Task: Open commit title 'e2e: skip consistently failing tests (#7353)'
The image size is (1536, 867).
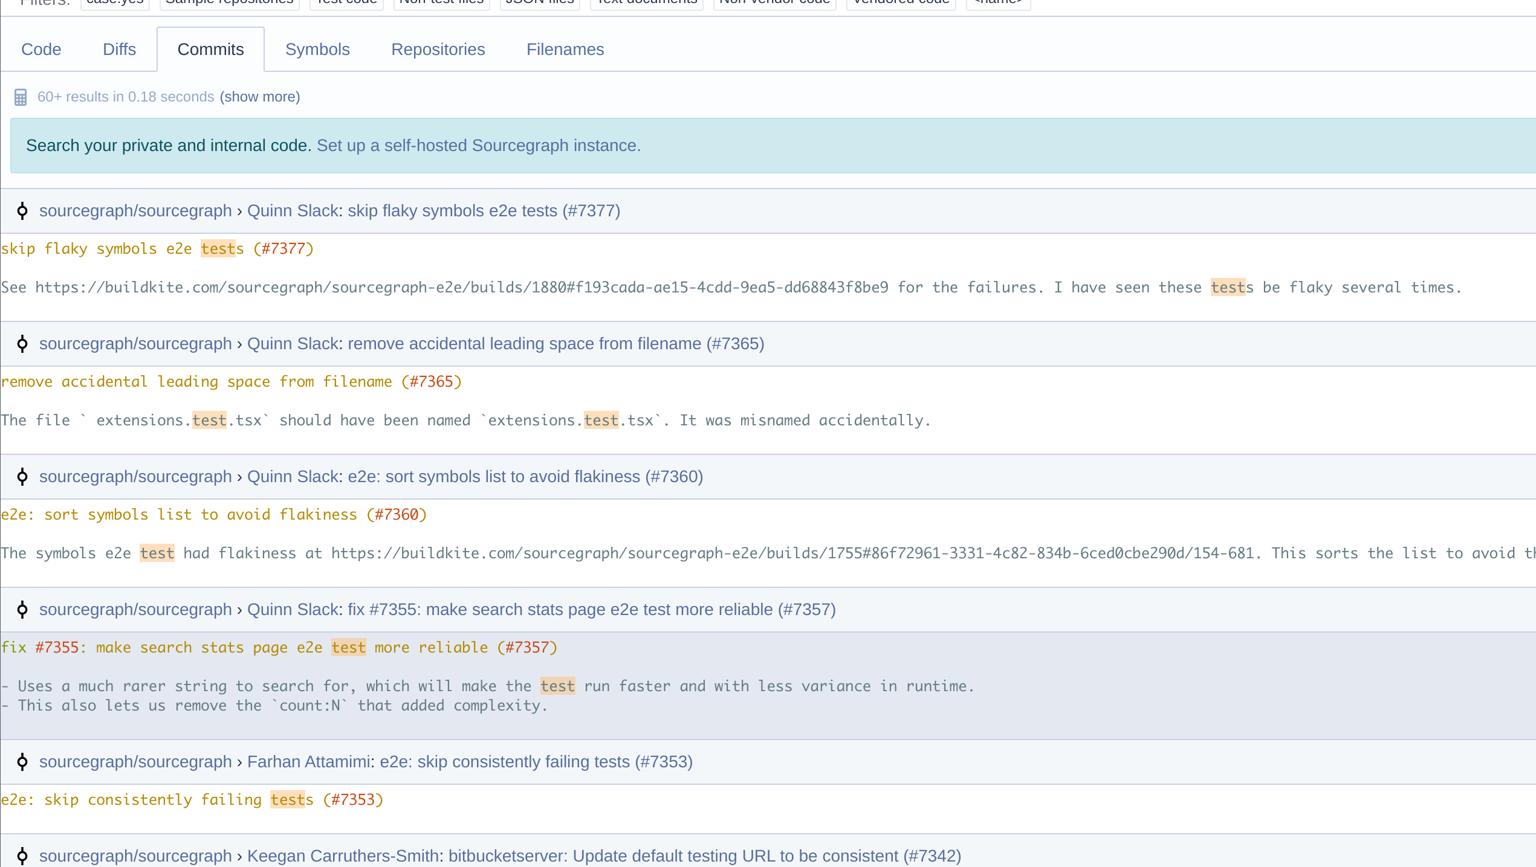Action: point(536,762)
